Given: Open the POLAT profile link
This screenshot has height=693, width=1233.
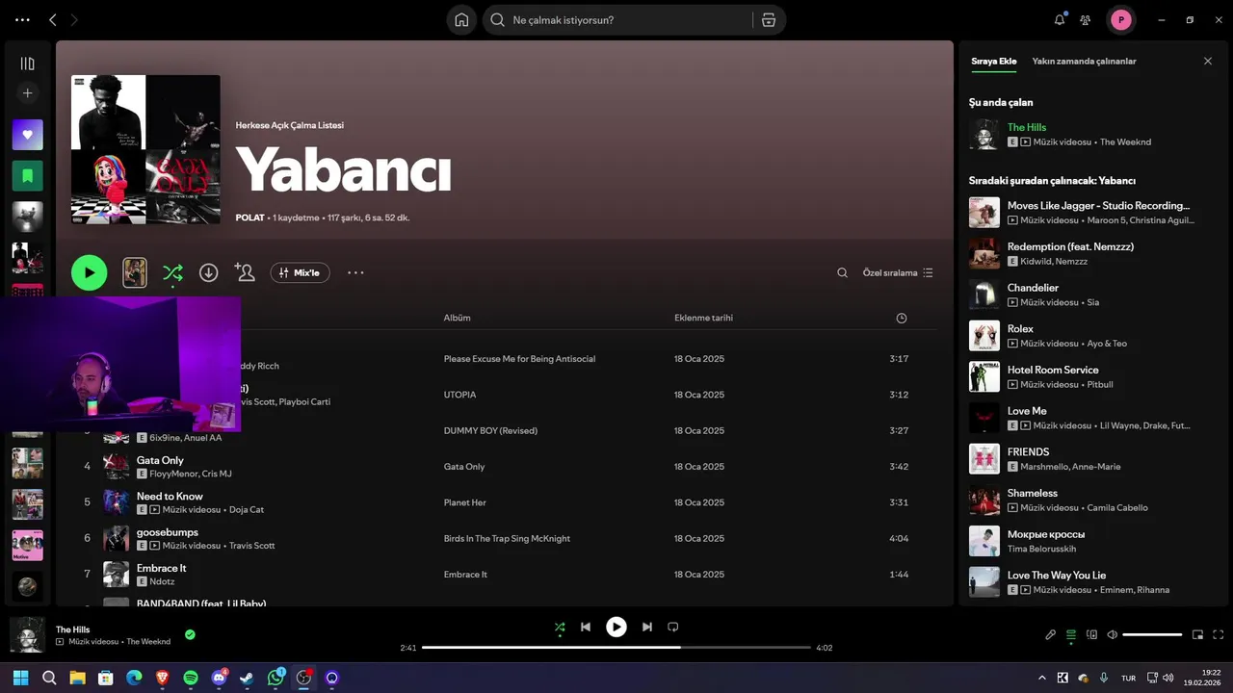Looking at the screenshot, I should [249, 218].
